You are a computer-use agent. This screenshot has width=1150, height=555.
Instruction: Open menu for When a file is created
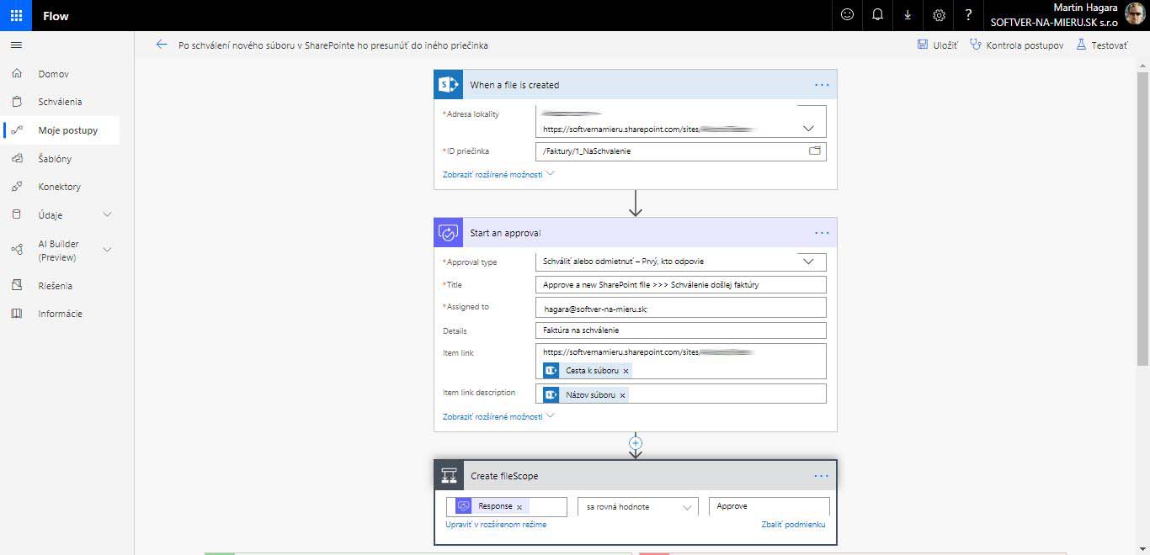click(822, 85)
